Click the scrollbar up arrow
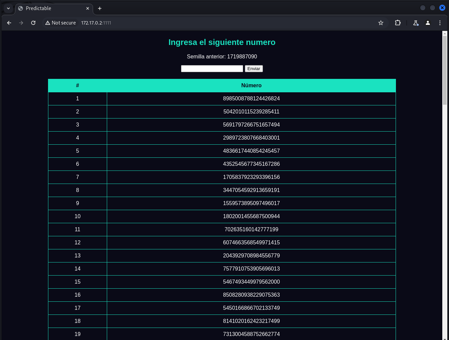The width and height of the screenshot is (449, 340). point(445,33)
